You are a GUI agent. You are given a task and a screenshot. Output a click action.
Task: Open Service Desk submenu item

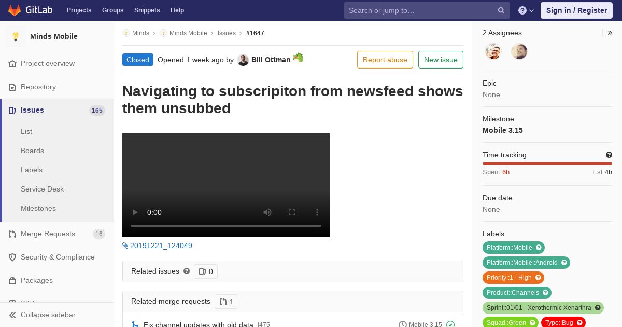42,189
